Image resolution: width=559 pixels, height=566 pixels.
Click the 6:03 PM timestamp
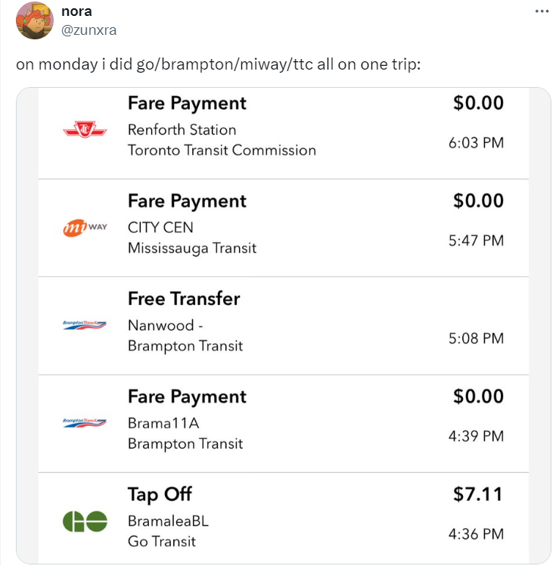476,143
